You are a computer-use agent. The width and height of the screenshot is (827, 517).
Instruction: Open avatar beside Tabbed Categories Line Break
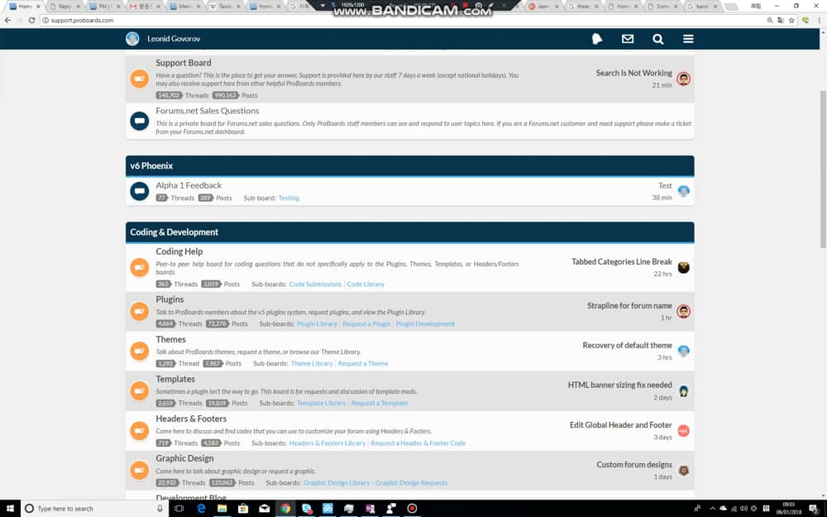pos(684,267)
